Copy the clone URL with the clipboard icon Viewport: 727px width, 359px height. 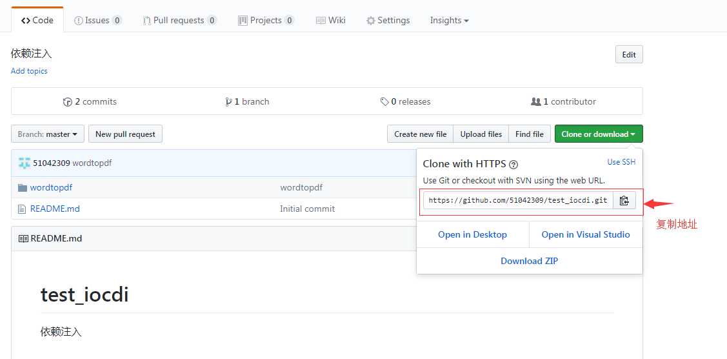[x=624, y=200]
